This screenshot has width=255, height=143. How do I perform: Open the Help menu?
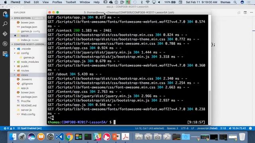tap(96, 2)
